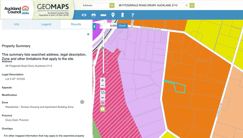
Task: Close the Property Summary panel
Action: click(x=88, y=34)
